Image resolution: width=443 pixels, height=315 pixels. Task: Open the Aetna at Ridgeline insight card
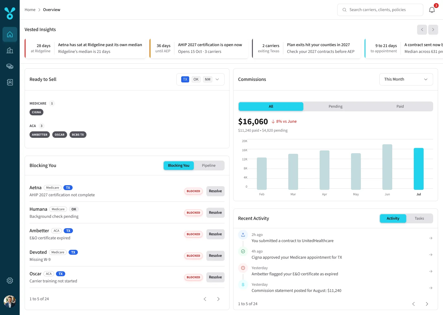point(85,48)
